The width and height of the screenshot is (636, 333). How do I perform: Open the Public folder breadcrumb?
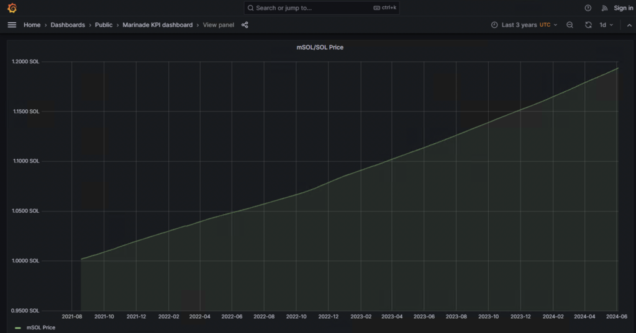click(x=104, y=25)
